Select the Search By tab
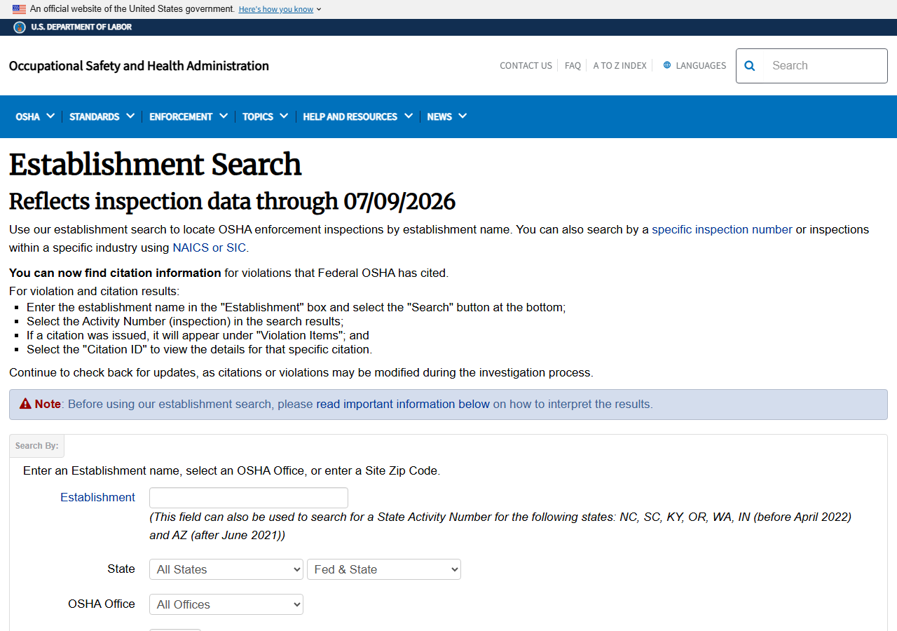 click(x=36, y=446)
